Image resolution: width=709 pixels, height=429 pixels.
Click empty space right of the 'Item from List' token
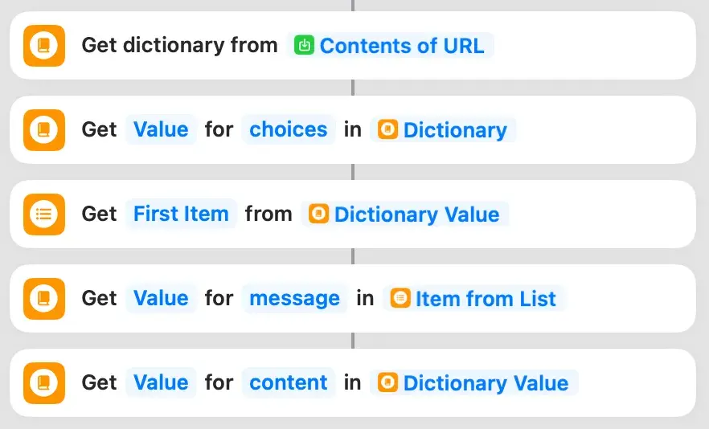(627, 299)
